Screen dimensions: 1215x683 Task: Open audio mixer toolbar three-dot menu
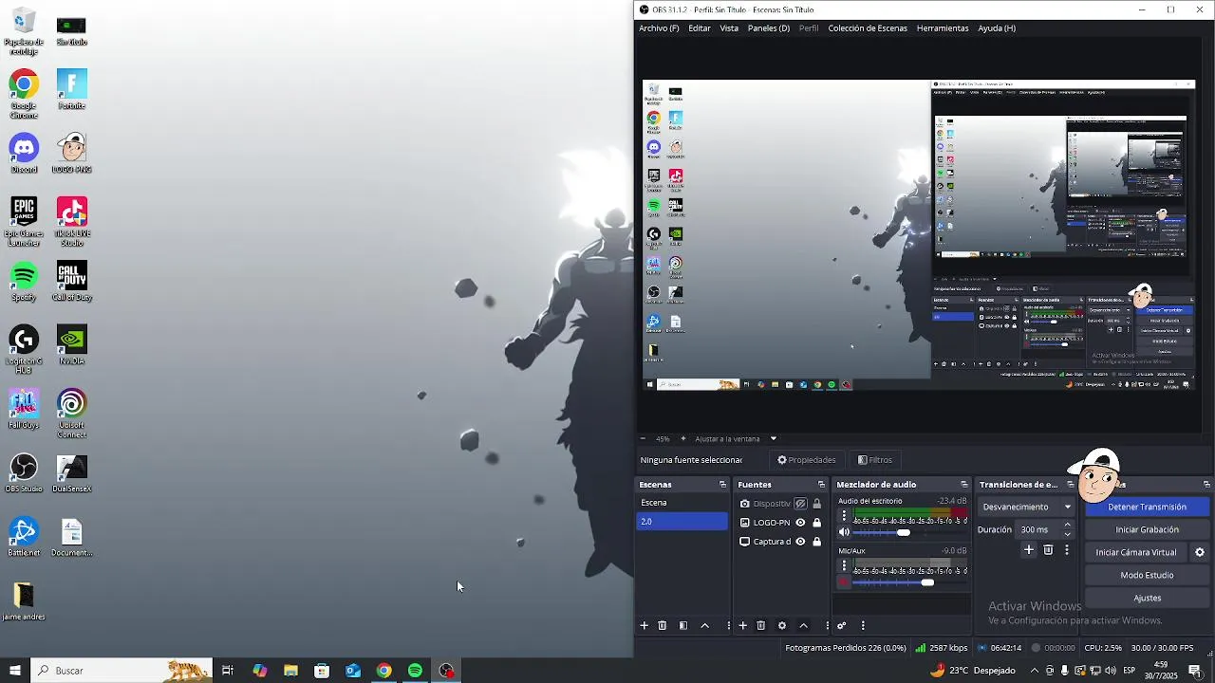(x=863, y=626)
